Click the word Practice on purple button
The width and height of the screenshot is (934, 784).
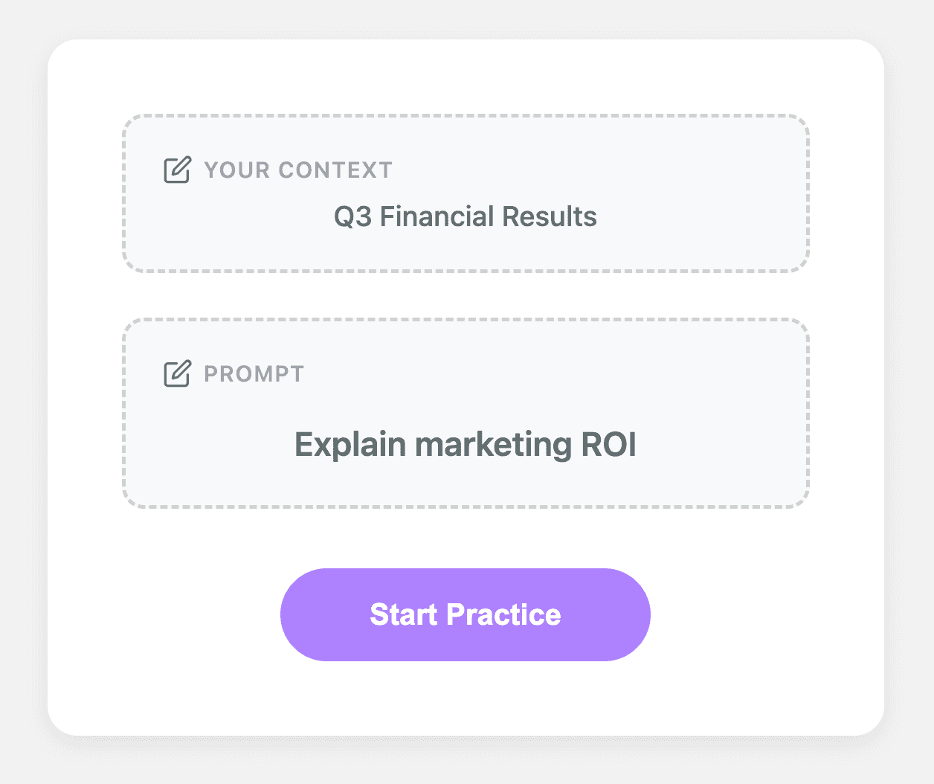(503, 615)
